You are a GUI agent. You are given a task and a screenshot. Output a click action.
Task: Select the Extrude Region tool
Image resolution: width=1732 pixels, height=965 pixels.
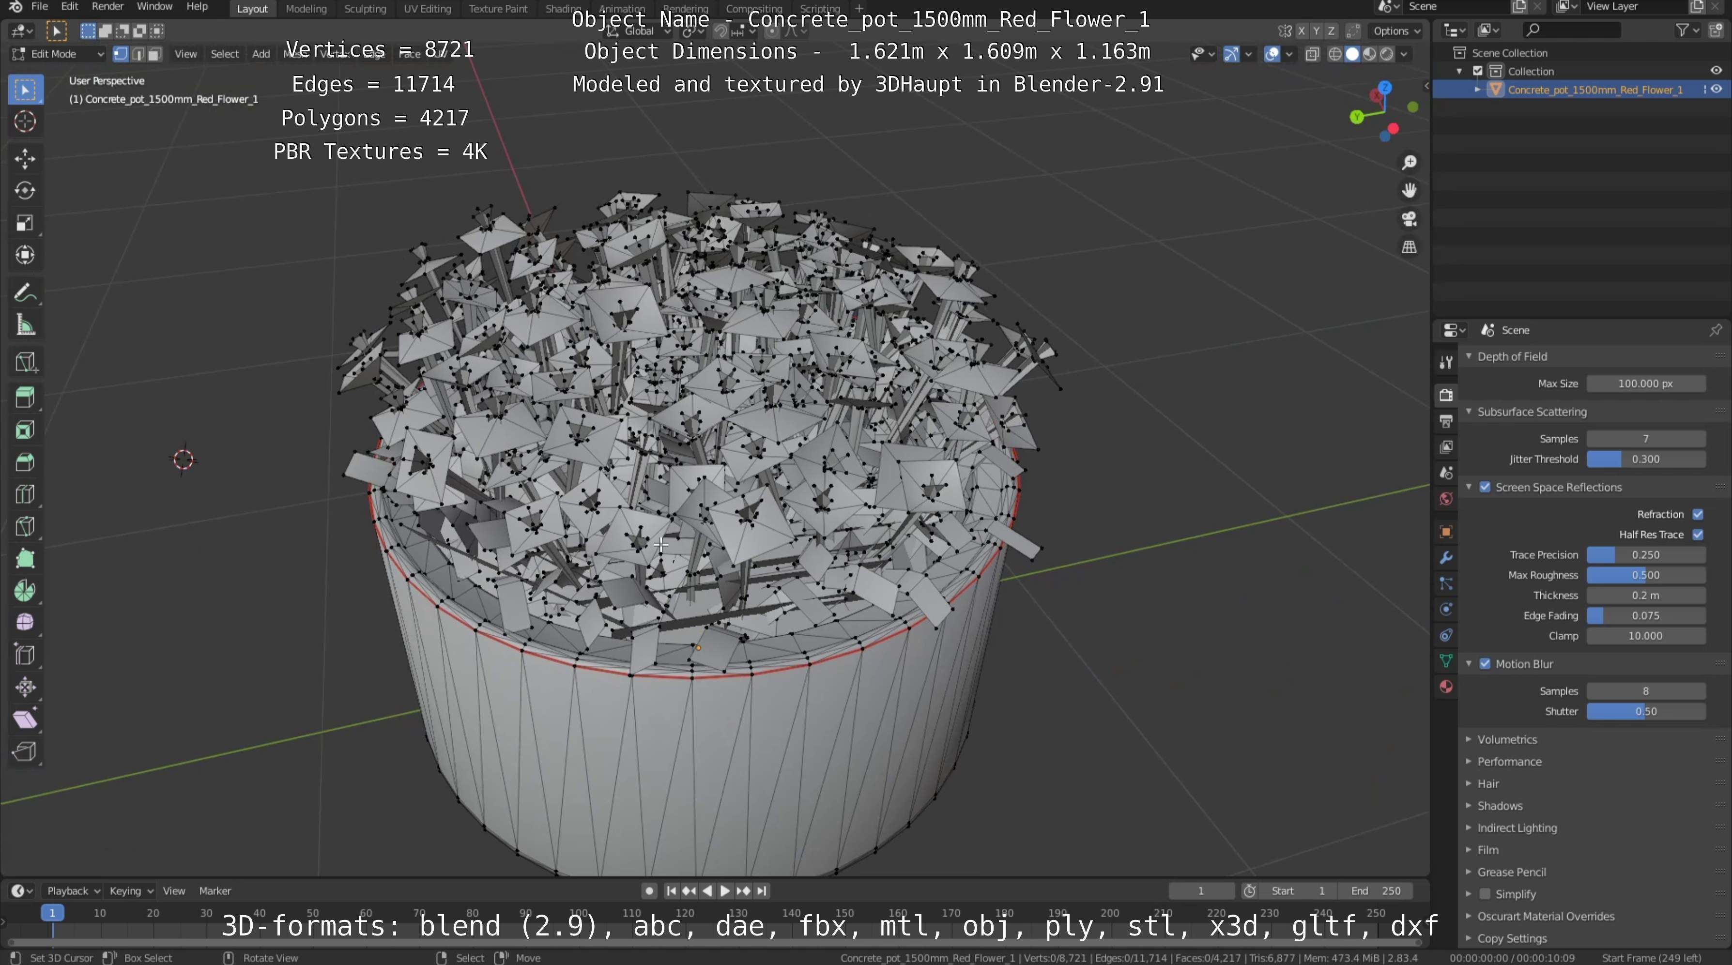(25, 398)
